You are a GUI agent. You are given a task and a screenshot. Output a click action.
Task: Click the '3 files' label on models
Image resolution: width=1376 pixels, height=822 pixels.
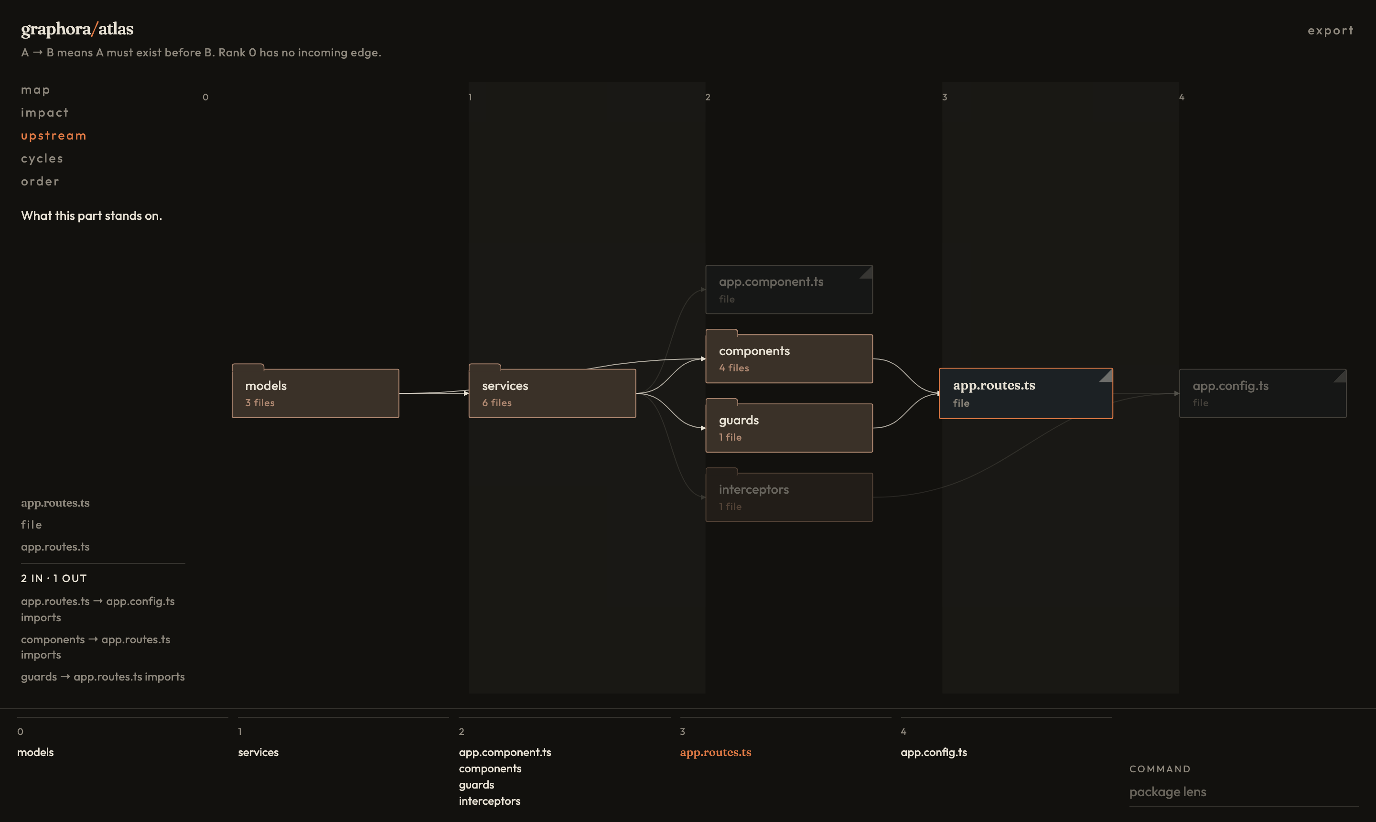click(260, 403)
